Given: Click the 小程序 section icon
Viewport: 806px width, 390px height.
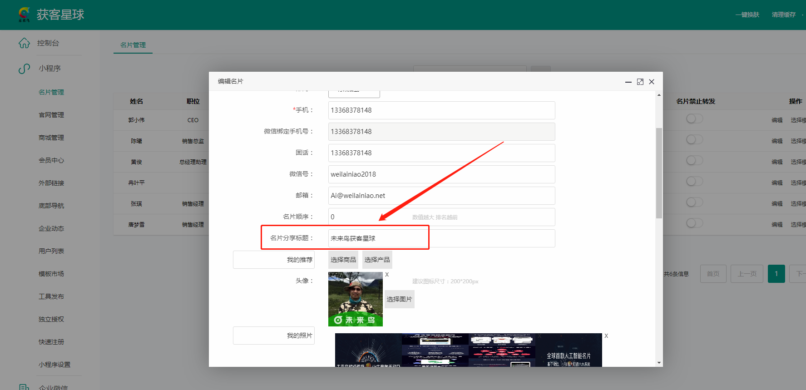Looking at the screenshot, I should coord(24,69).
